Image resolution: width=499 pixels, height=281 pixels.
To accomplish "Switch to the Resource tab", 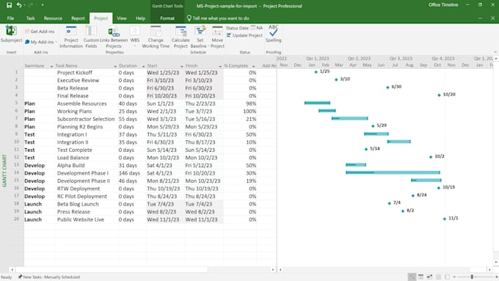I will [53, 18].
